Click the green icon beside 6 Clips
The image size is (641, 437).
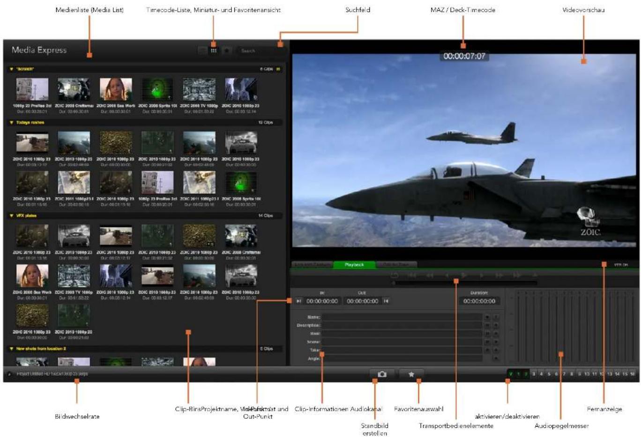[278, 69]
